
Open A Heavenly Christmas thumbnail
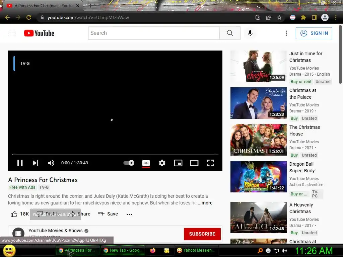[x=258, y=218]
